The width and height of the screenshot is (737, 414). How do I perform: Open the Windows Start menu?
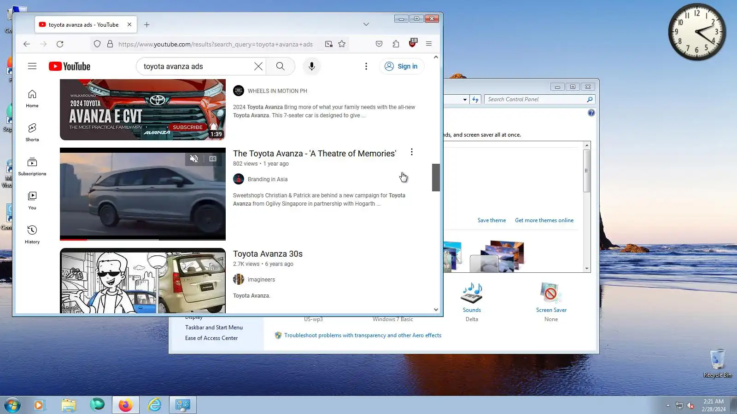12,405
